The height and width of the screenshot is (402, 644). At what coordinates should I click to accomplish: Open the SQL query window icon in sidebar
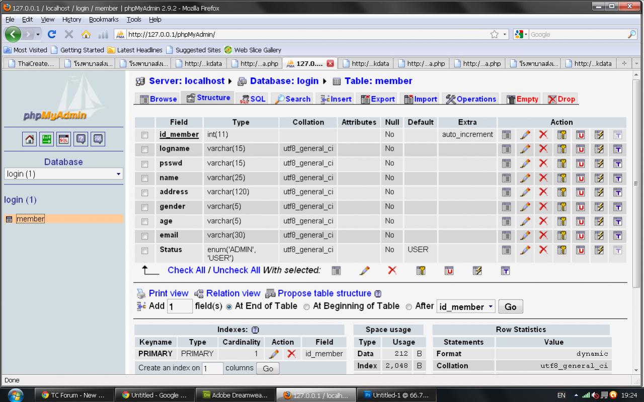[x=64, y=139]
